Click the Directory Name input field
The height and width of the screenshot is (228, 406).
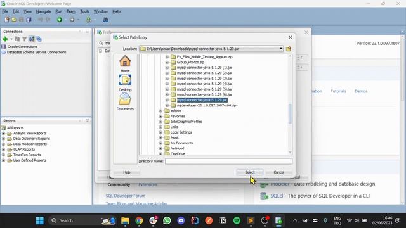tap(228, 161)
